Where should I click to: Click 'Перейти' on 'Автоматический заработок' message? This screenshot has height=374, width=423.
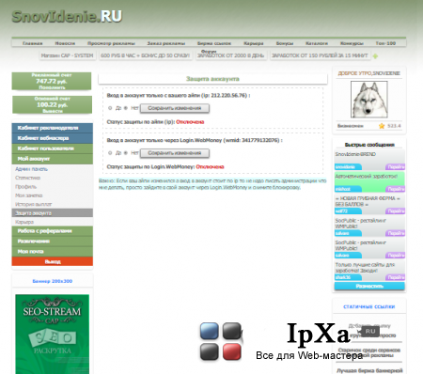pyautogui.click(x=396, y=189)
